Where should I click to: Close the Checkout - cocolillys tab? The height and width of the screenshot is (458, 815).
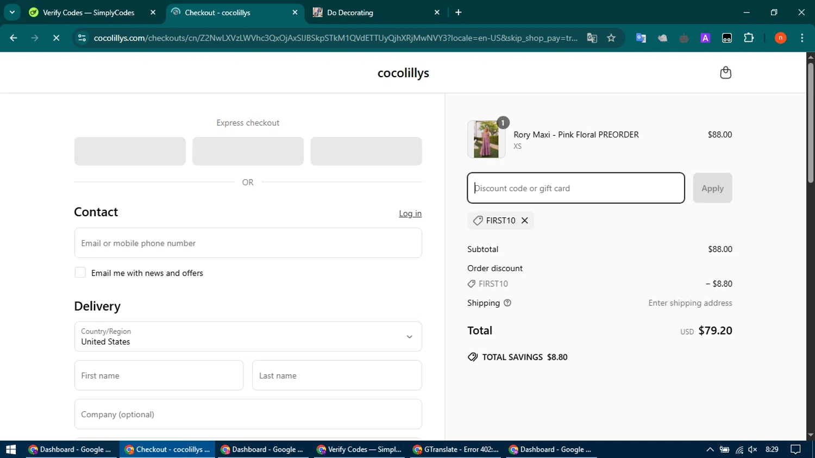coord(295,12)
